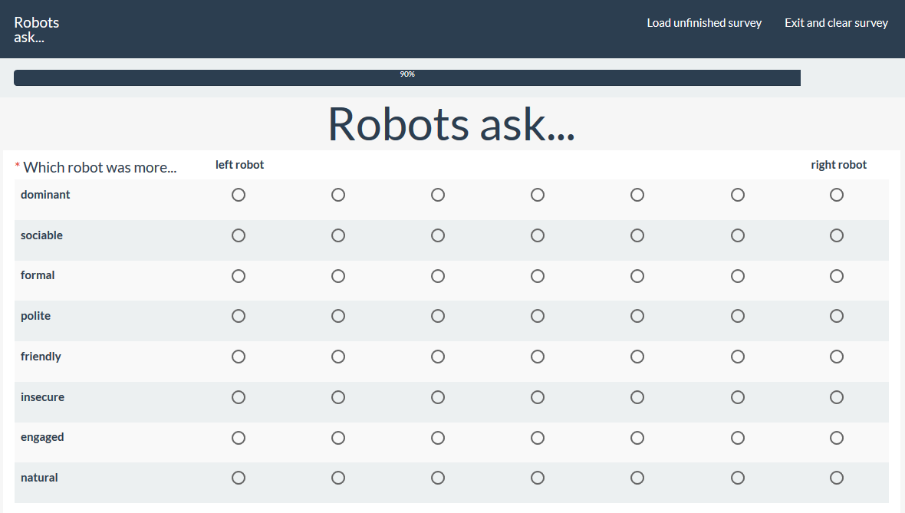Select rightmost radio button for natural
905x513 pixels.
click(x=837, y=478)
